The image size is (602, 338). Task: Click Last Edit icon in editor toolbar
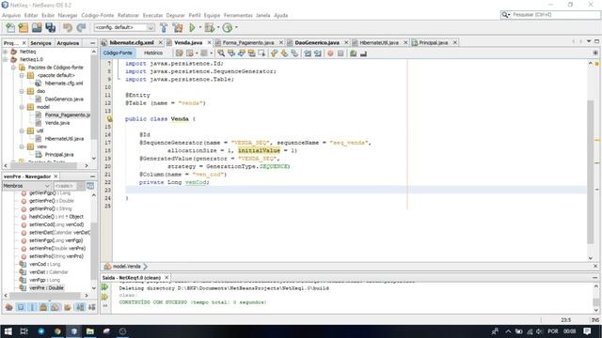click(x=180, y=54)
